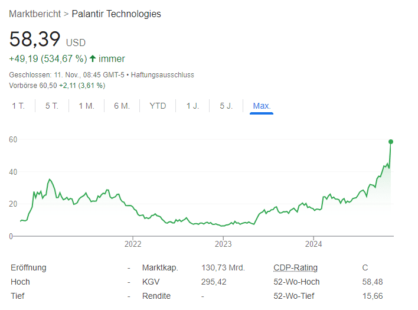Click the 58,39 stock price value

tap(35, 39)
